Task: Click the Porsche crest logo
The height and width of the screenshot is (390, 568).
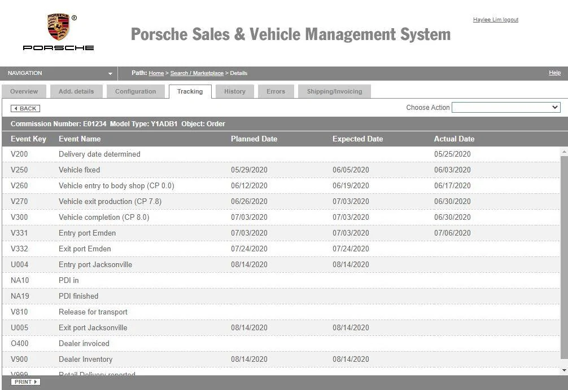Action: click(x=58, y=27)
